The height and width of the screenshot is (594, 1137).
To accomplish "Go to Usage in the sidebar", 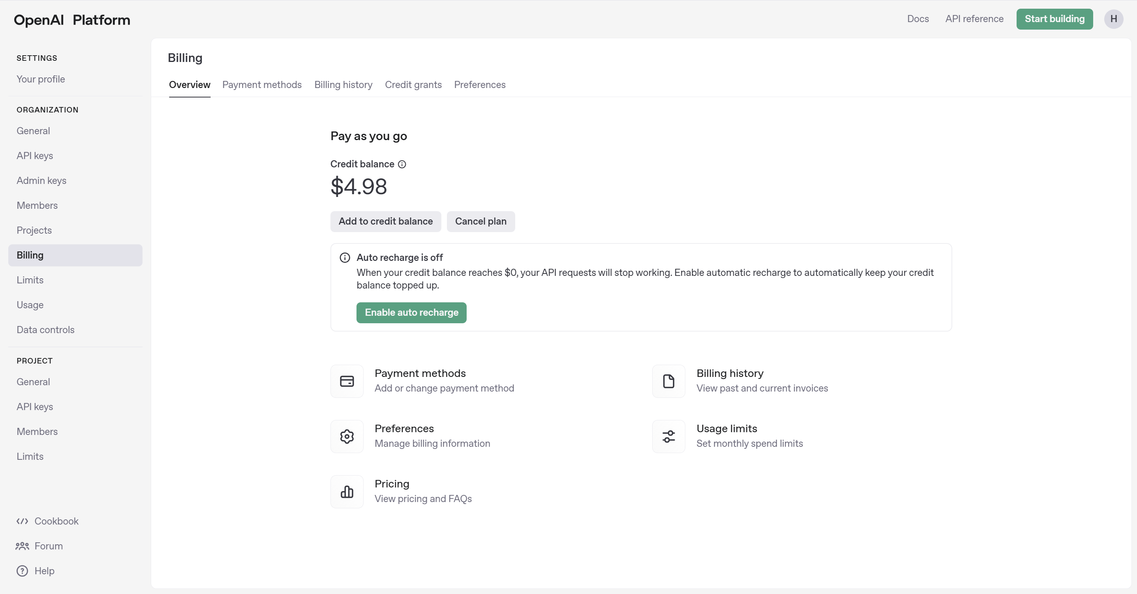I will pos(30,305).
